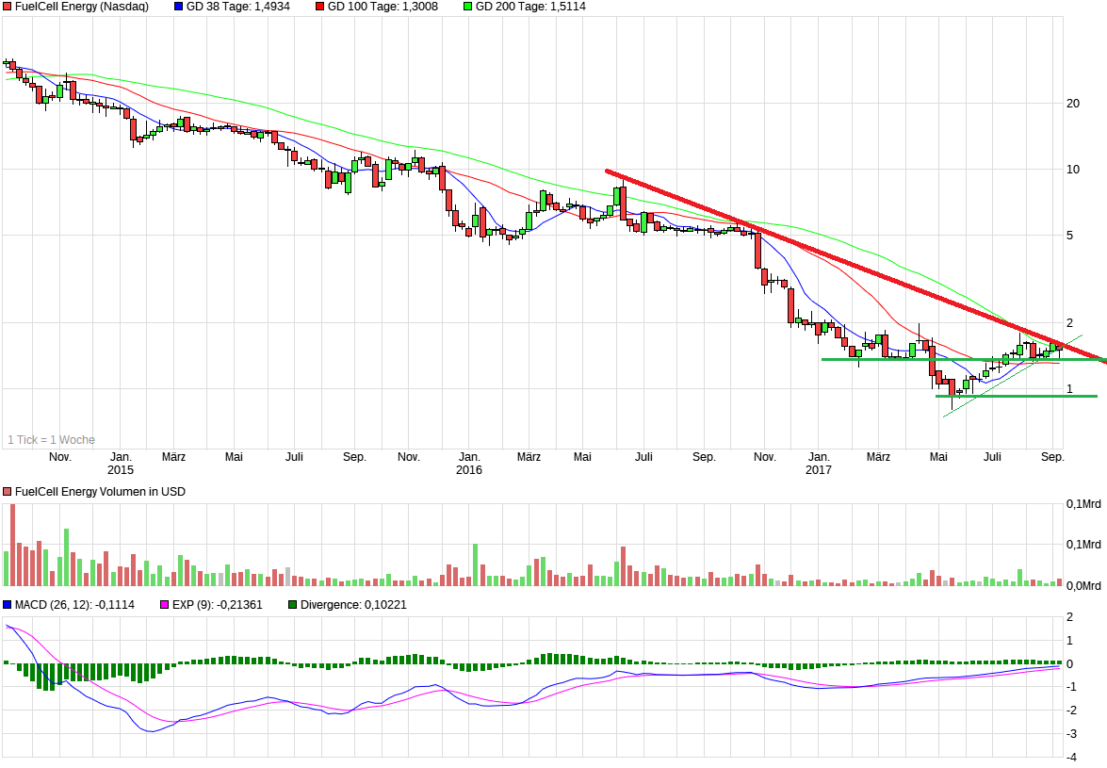Click the FuelCell Energy Volumen legend icon
This screenshot has height=768, width=1107.
tap(8, 491)
